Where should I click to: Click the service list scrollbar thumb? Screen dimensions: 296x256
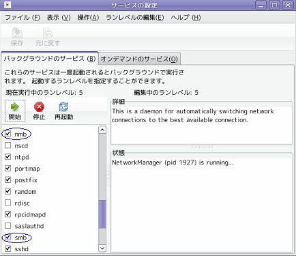(102, 214)
